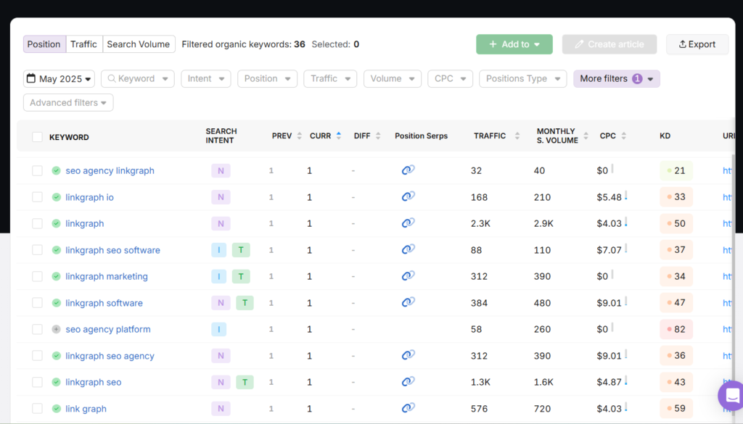
Task: Switch to the Position tab
Action: click(44, 44)
